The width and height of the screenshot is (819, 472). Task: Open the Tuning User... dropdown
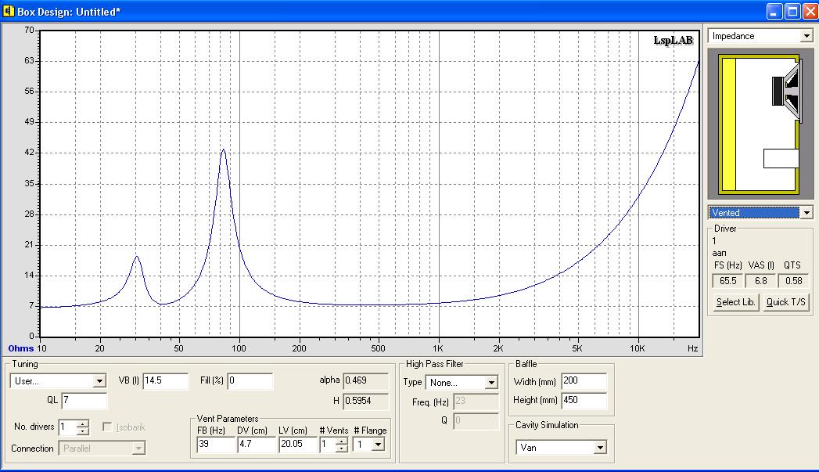point(99,381)
